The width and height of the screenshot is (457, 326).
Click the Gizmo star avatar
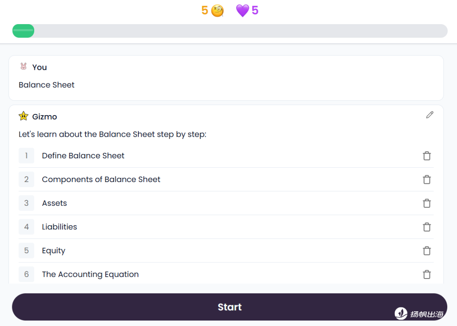(23, 116)
